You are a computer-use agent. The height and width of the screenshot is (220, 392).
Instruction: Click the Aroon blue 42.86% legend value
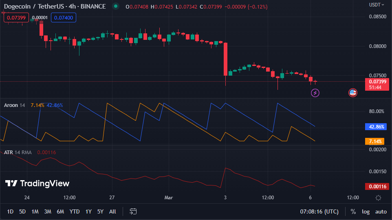coord(55,105)
